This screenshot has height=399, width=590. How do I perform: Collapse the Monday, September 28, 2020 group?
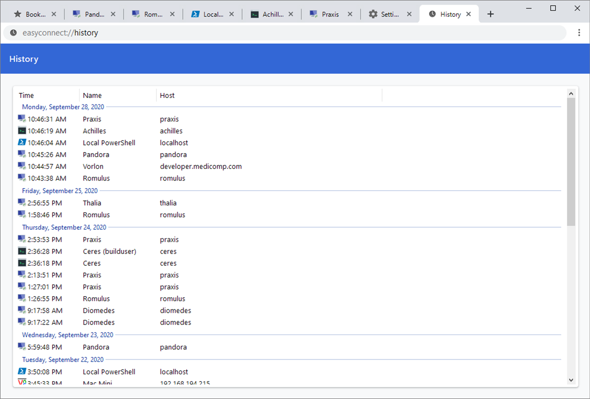pyautogui.click(x=63, y=106)
